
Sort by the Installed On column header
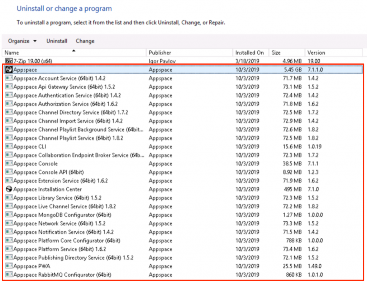[251, 53]
